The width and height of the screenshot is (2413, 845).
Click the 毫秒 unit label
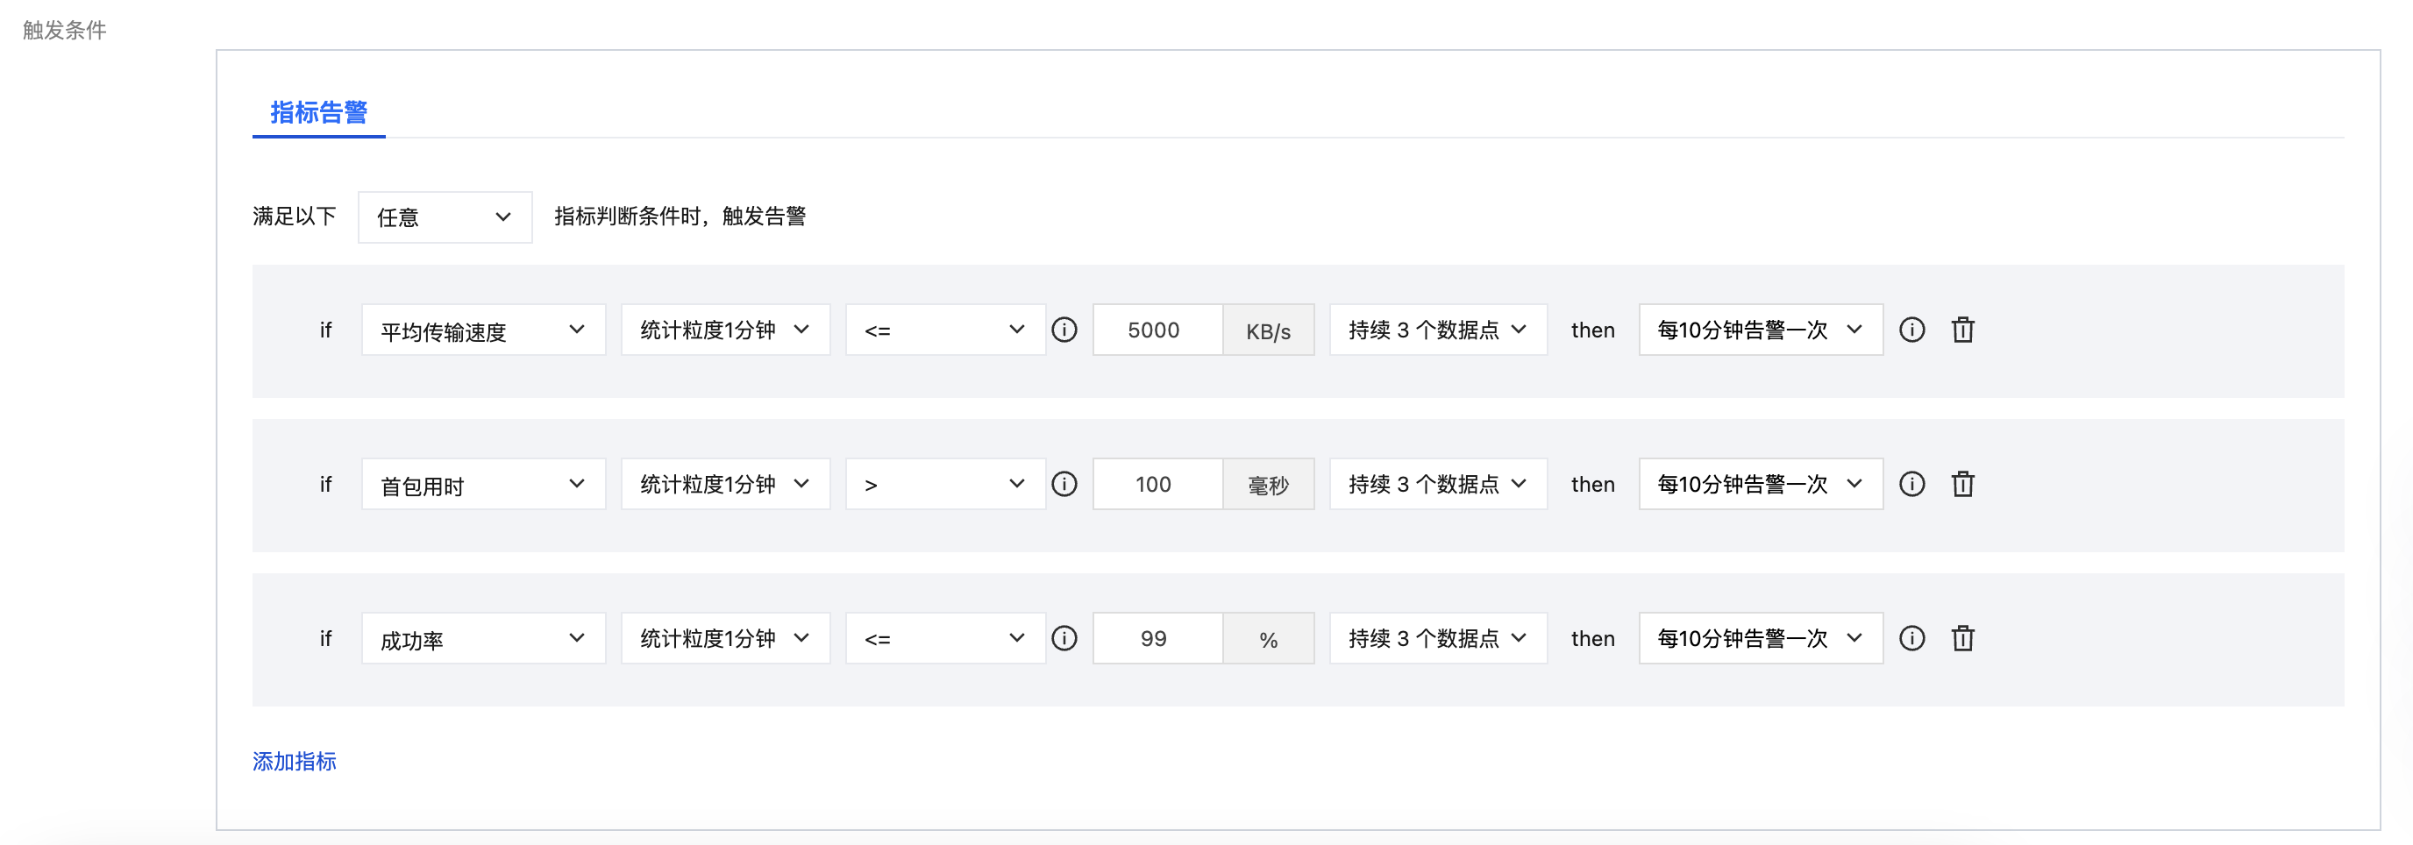[1269, 486]
